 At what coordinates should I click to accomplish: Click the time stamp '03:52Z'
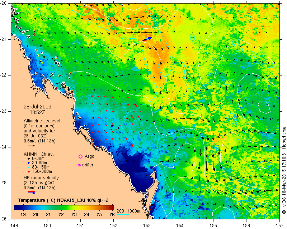pyautogui.click(x=37, y=112)
